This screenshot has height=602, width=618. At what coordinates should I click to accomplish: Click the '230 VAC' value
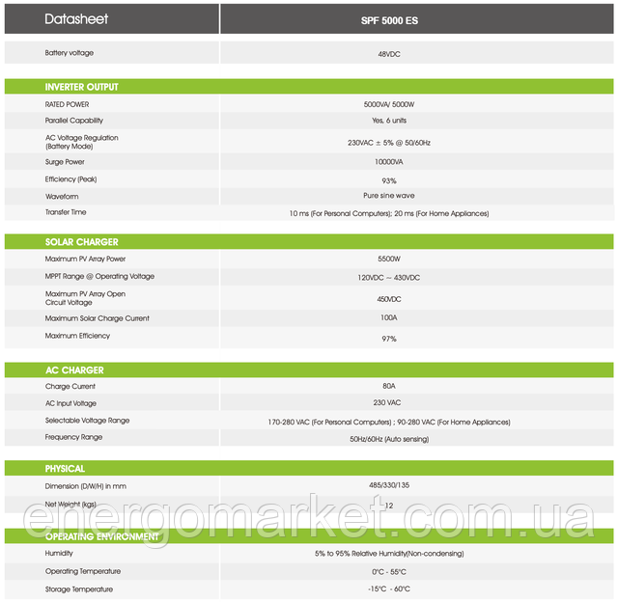click(x=387, y=402)
